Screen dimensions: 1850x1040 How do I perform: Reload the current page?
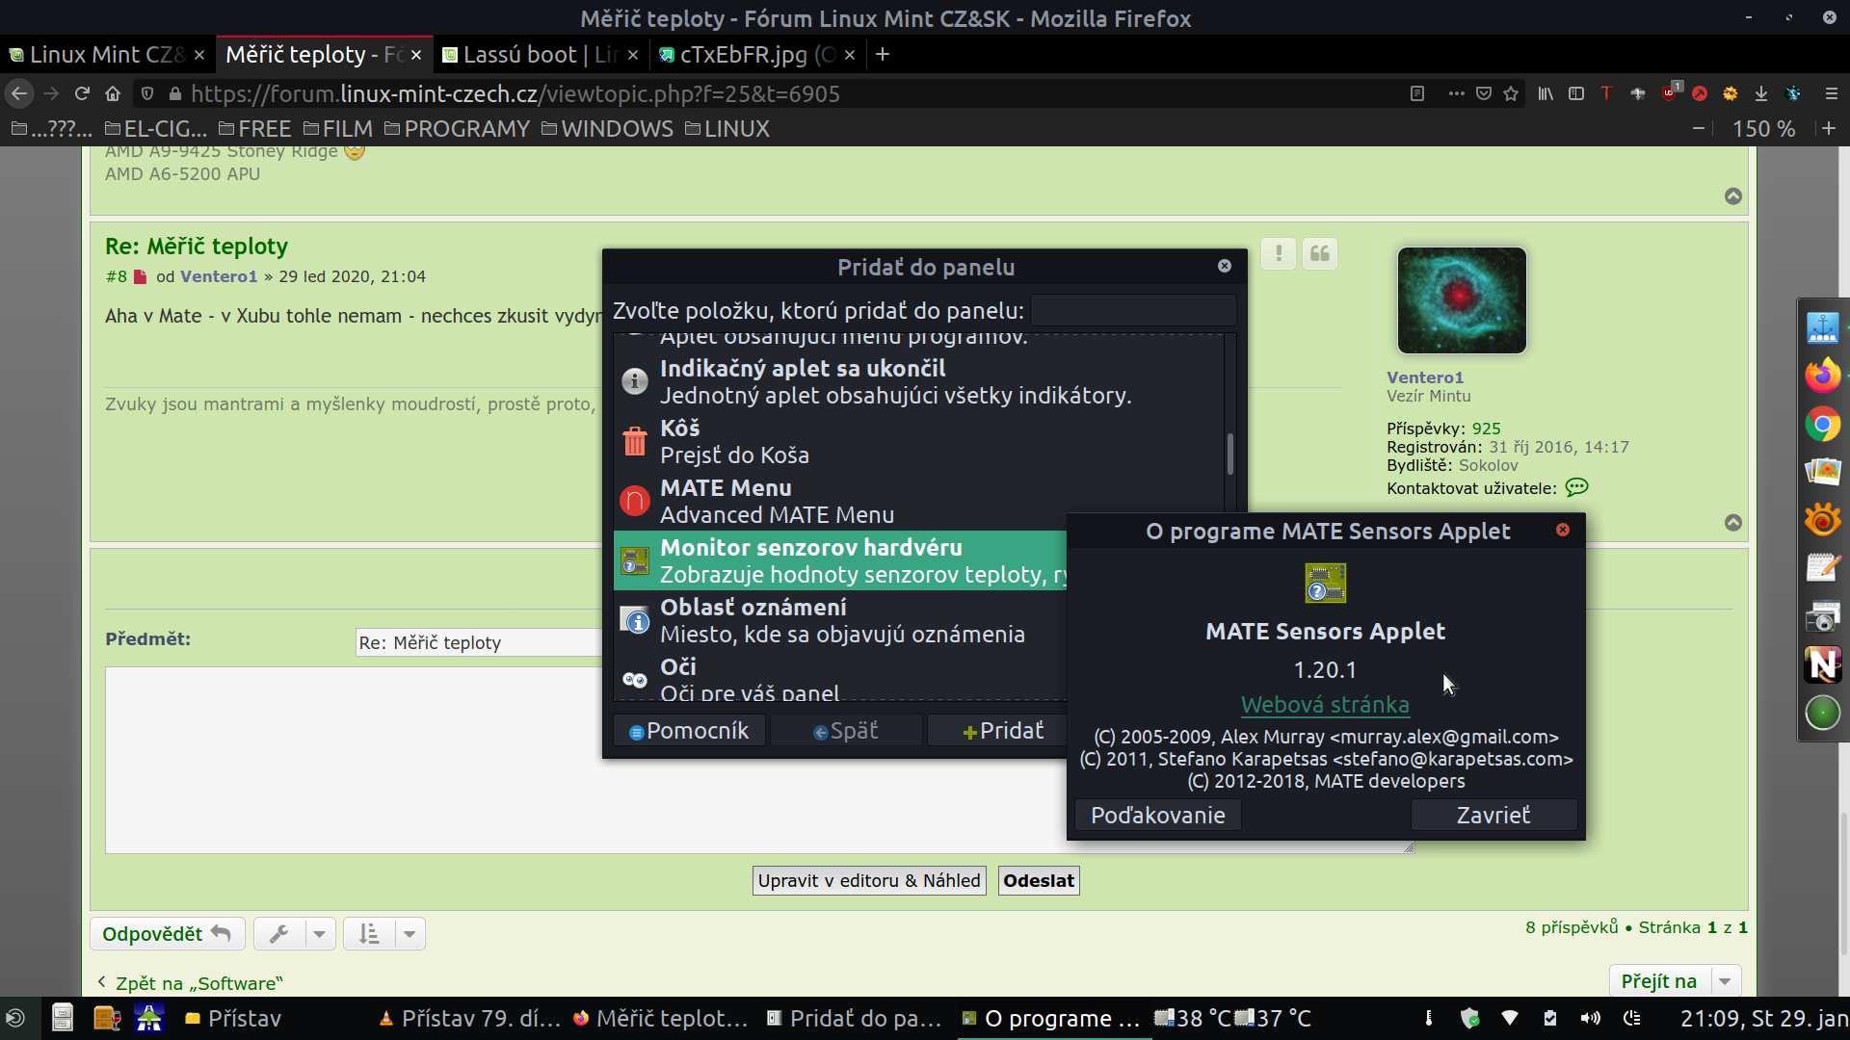(82, 93)
